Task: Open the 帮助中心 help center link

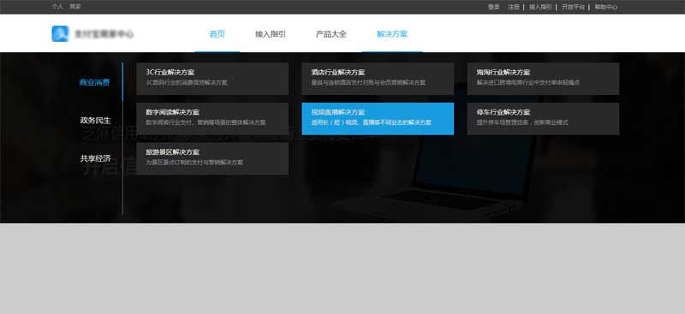Action: [x=606, y=7]
